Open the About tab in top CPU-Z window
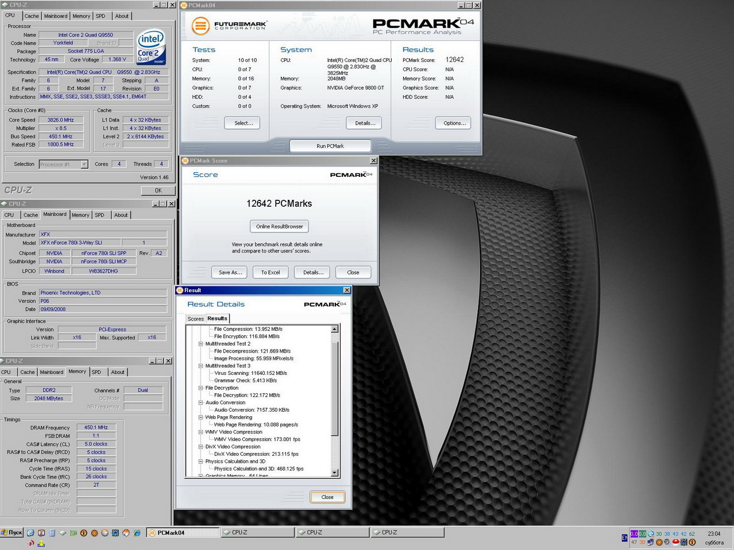The height and width of the screenshot is (550, 734). (122, 16)
